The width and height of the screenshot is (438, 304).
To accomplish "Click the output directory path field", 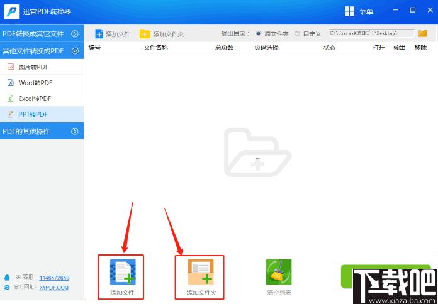I will (372, 33).
